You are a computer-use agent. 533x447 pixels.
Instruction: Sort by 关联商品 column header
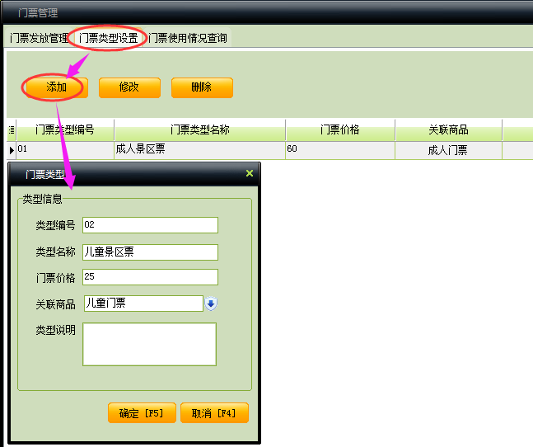pos(448,129)
